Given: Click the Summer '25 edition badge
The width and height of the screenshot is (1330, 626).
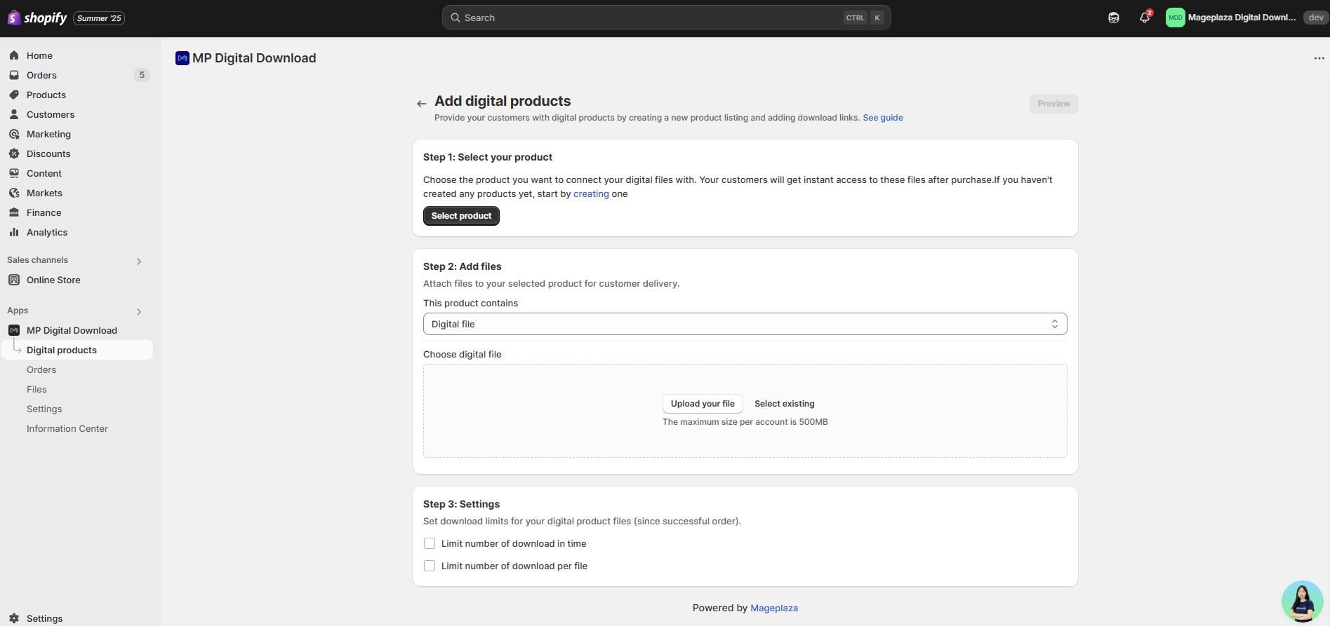Looking at the screenshot, I should tap(99, 18).
